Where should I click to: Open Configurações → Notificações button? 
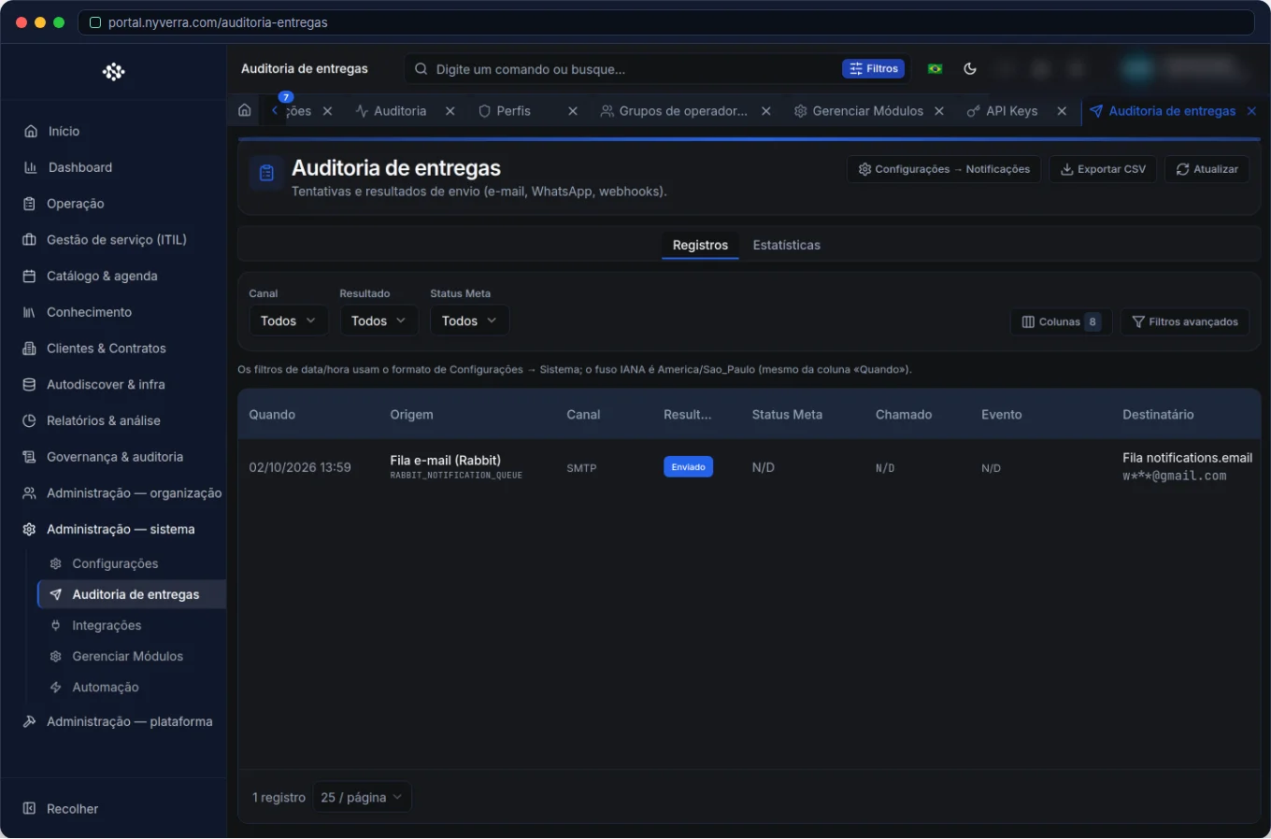click(944, 169)
